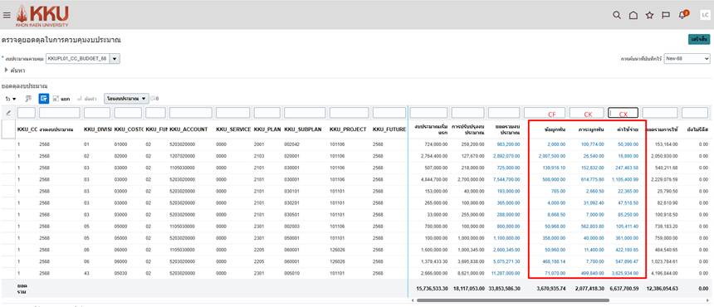Select subplan cell 030501

[291, 215]
